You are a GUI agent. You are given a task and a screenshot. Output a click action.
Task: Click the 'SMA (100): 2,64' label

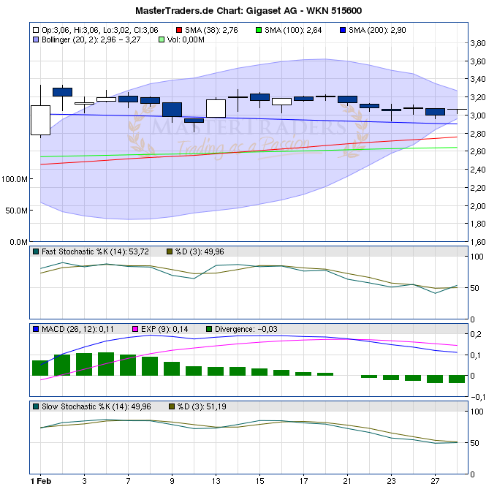click(293, 30)
